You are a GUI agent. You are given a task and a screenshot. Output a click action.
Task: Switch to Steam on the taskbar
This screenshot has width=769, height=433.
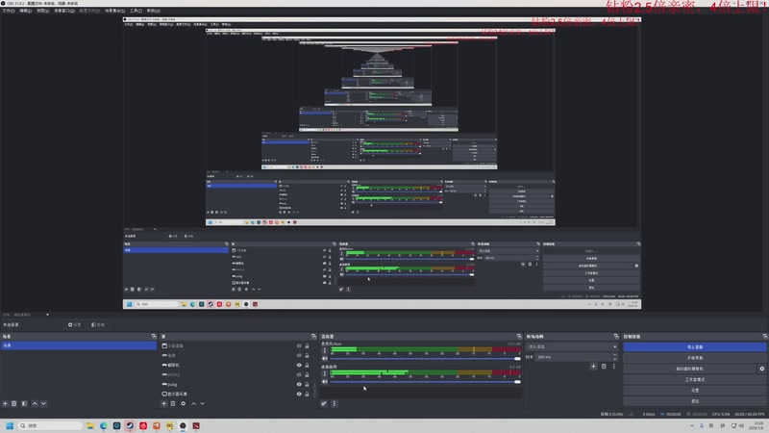(130, 425)
